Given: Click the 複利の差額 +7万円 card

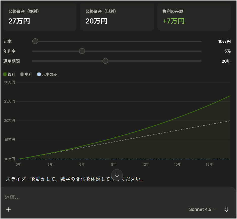Looking at the screenshot, I should point(194,17).
